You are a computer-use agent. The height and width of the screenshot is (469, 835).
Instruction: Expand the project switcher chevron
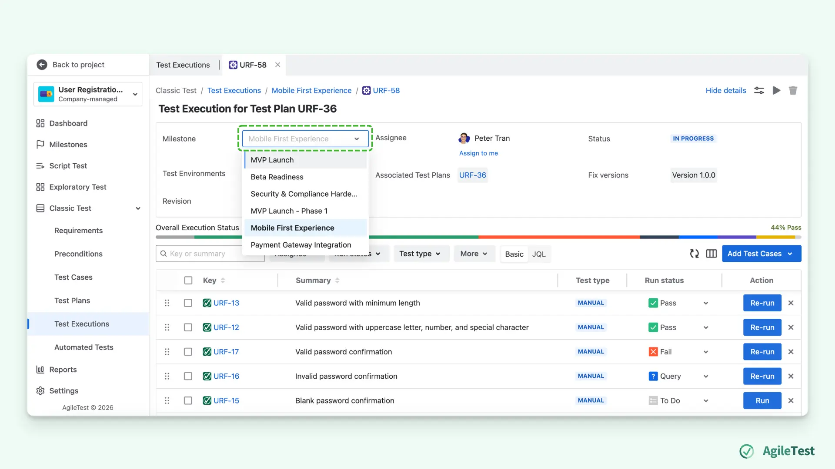pyautogui.click(x=135, y=94)
